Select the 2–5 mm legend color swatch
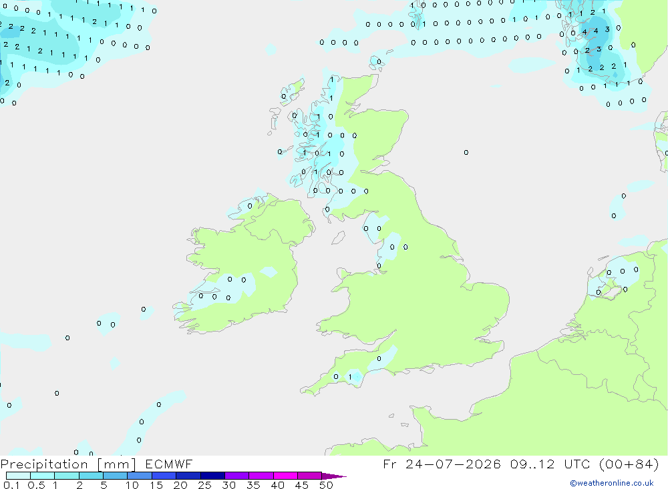The width and height of the screenshot is (668, 489). [91, 476]
